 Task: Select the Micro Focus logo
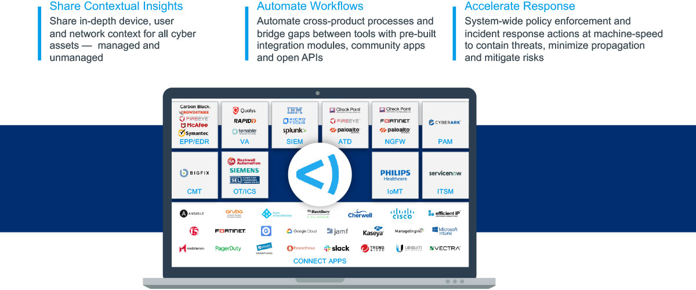coord(295,121)
